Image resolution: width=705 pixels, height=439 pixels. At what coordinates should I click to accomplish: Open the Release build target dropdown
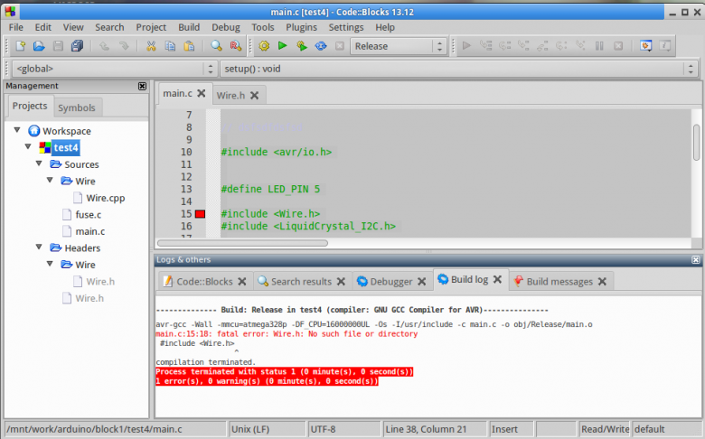pyautogui.click(x=399, y=46)
